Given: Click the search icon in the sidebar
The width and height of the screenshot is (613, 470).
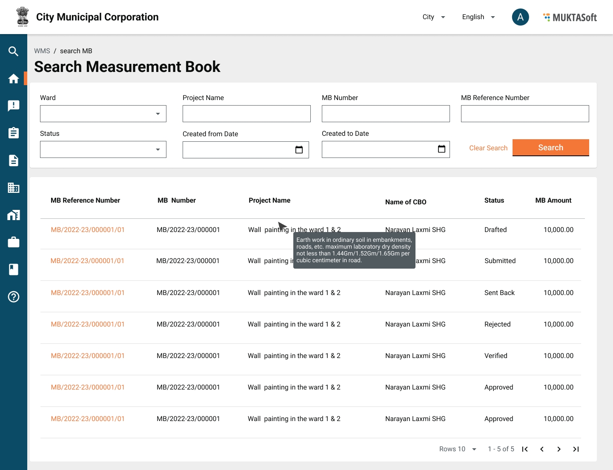Looking at the screenshot, I should 13,52.
